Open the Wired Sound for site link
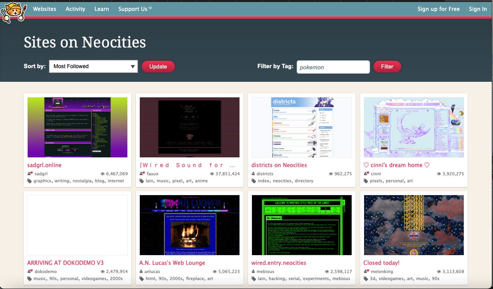Screen dimensions: 493x289 click(187, 165)
